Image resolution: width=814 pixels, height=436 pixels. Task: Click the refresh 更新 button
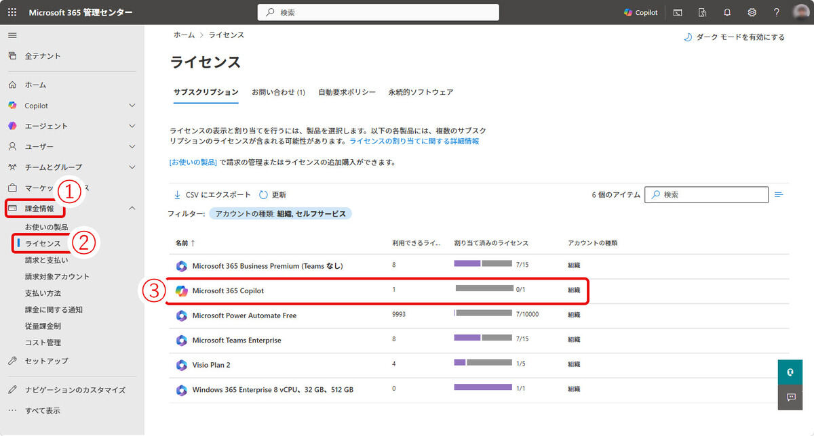273,195
